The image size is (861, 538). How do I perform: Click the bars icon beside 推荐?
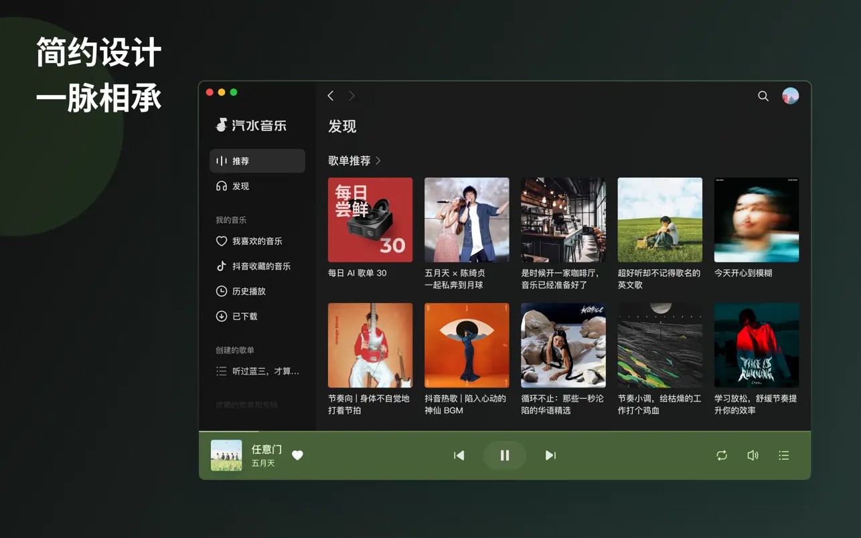(x=221, y=161)
